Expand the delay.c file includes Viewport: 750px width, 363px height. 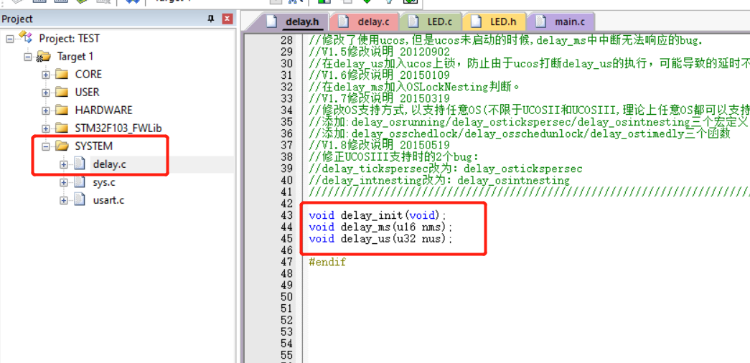[x=64, y=164]
